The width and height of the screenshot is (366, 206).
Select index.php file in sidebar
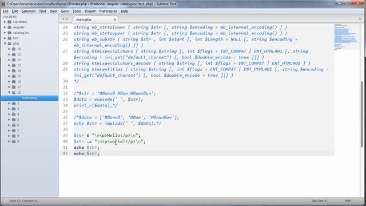point(29,98)
